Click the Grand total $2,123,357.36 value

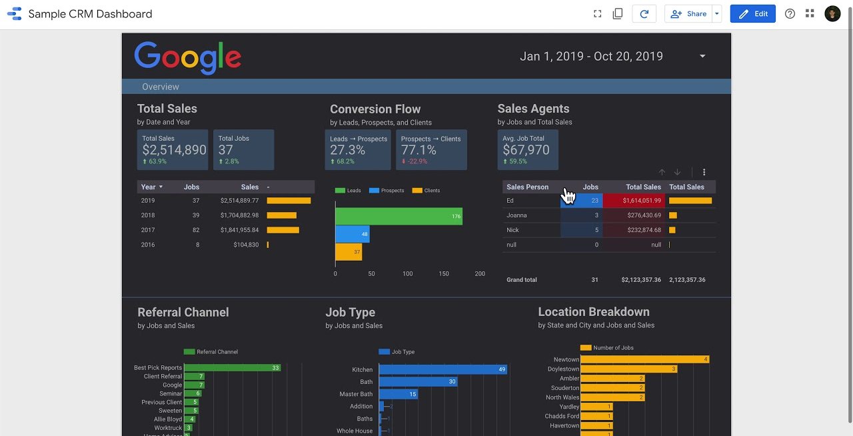point(641,280)
